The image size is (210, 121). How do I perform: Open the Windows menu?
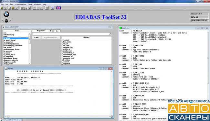coord(37,5)
